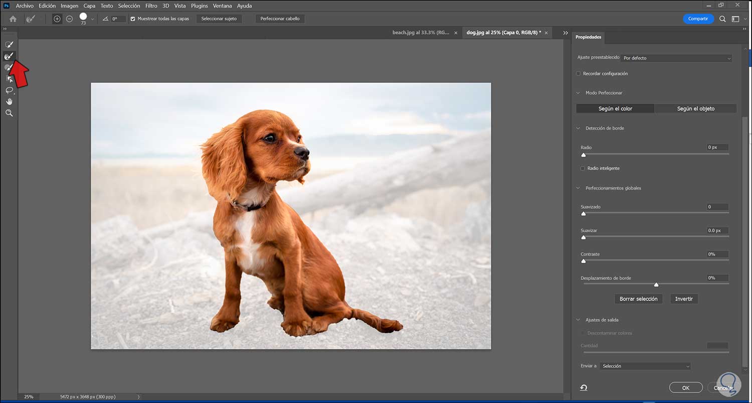Screen dimensions: 752x403
Task: Select the Zoom magnifier tool
Action: pos(9,113)
